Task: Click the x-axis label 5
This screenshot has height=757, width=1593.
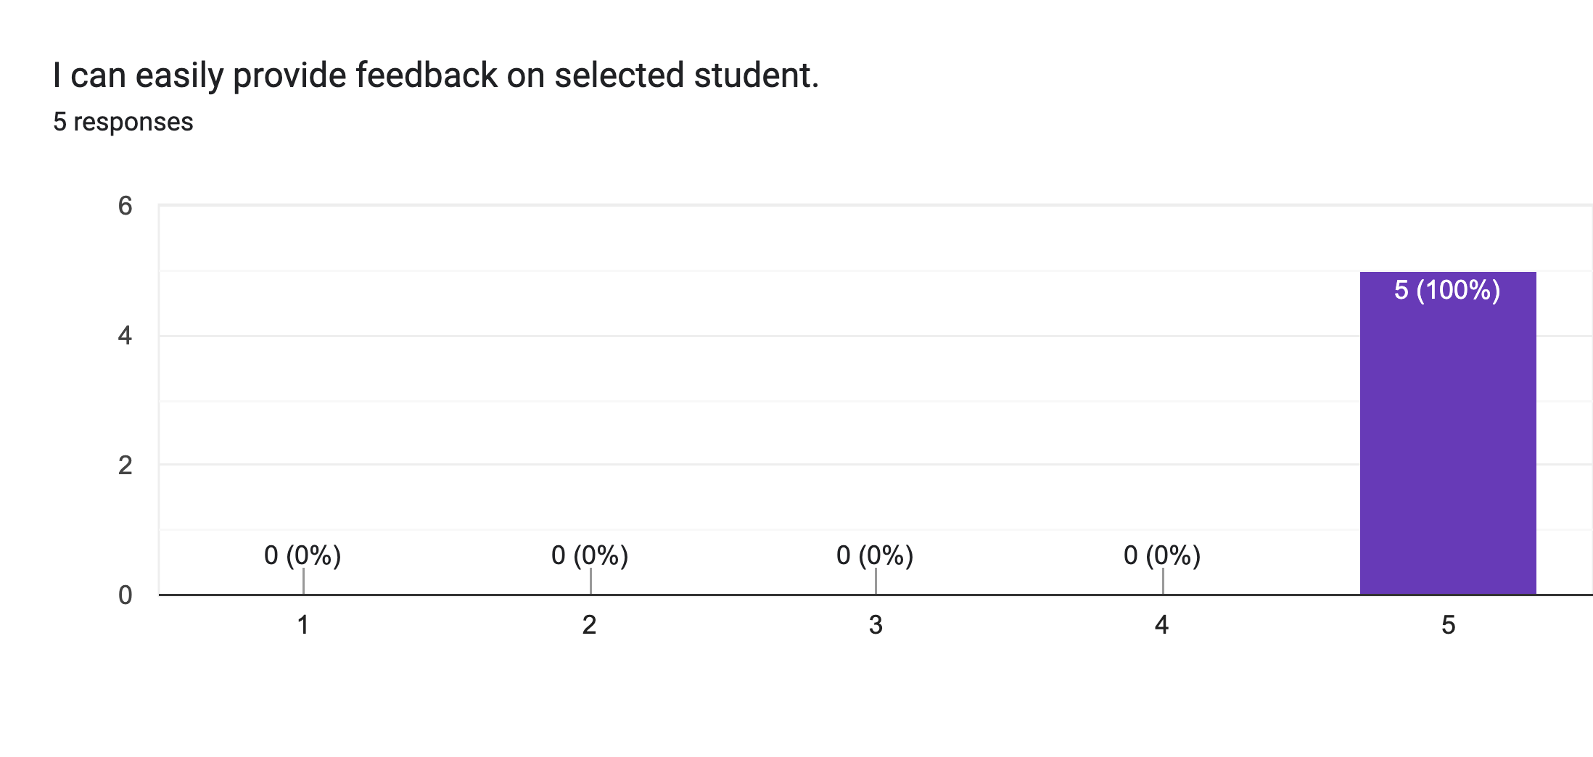Action: (1449, 625)
